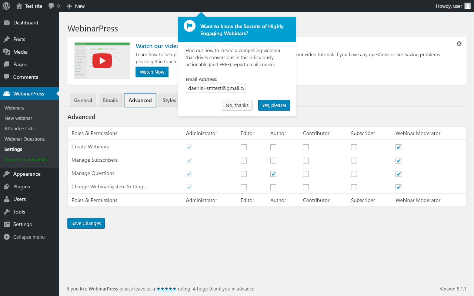Enable Manage Questions for Subscriber
Image resolution: width=474 pixels, height=296 pixels.
pos(354,174)
